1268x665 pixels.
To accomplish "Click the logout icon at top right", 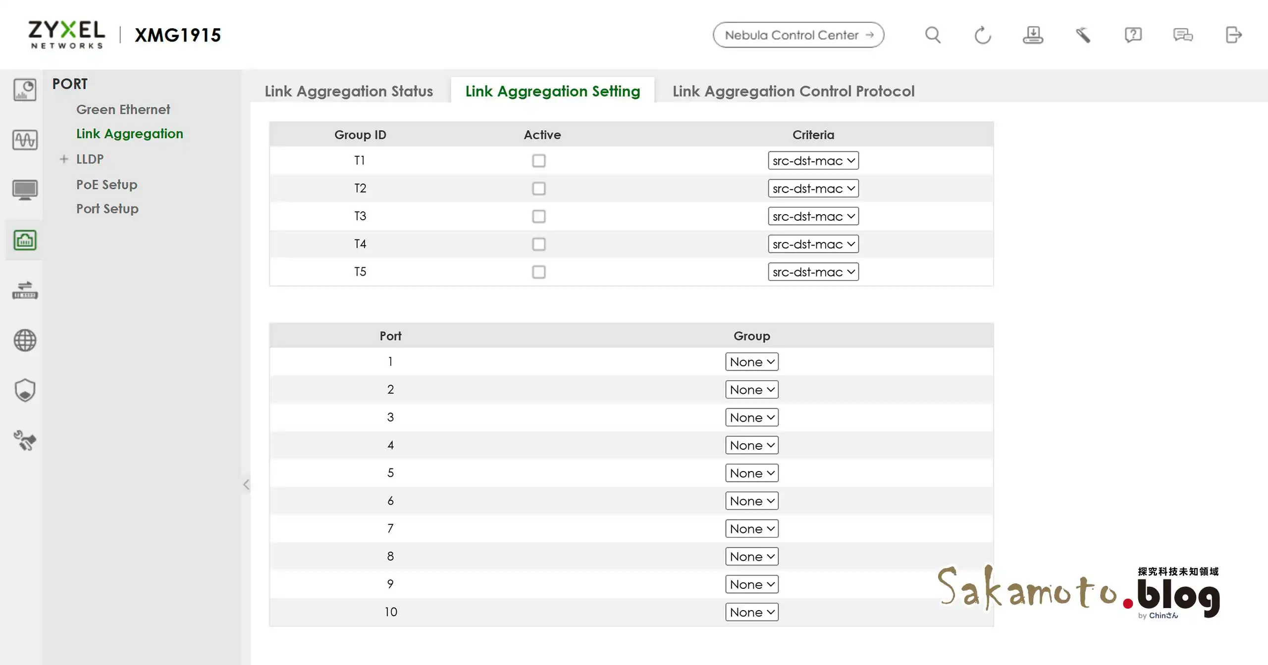I will click(1233, 35).
